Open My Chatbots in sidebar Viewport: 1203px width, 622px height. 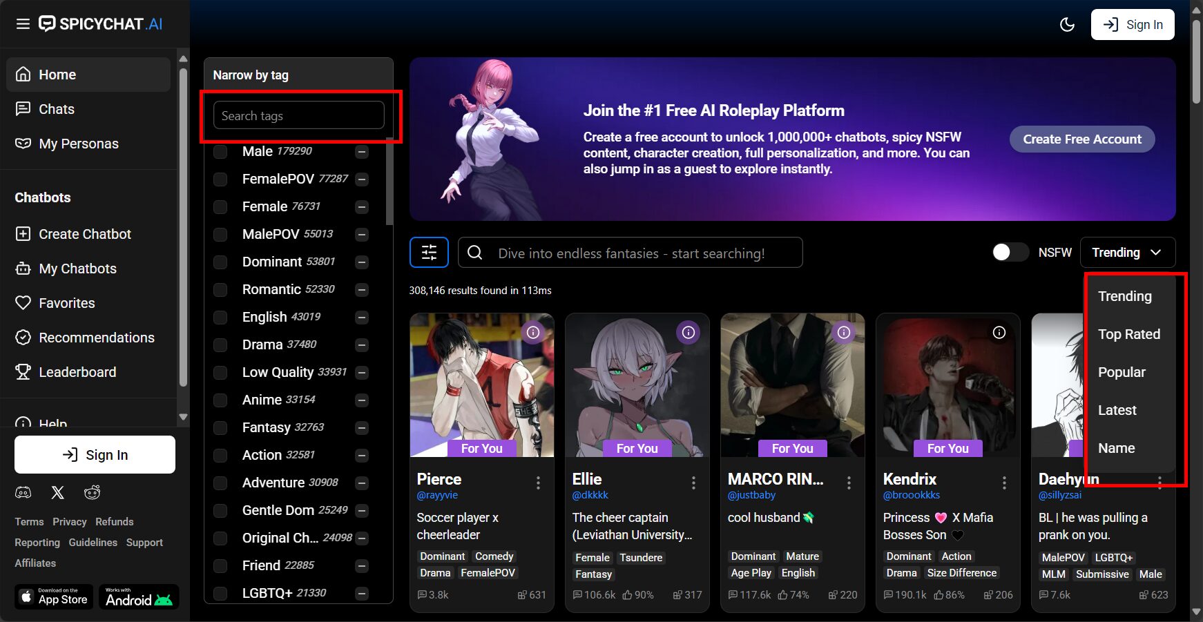(x=88, y=269)
